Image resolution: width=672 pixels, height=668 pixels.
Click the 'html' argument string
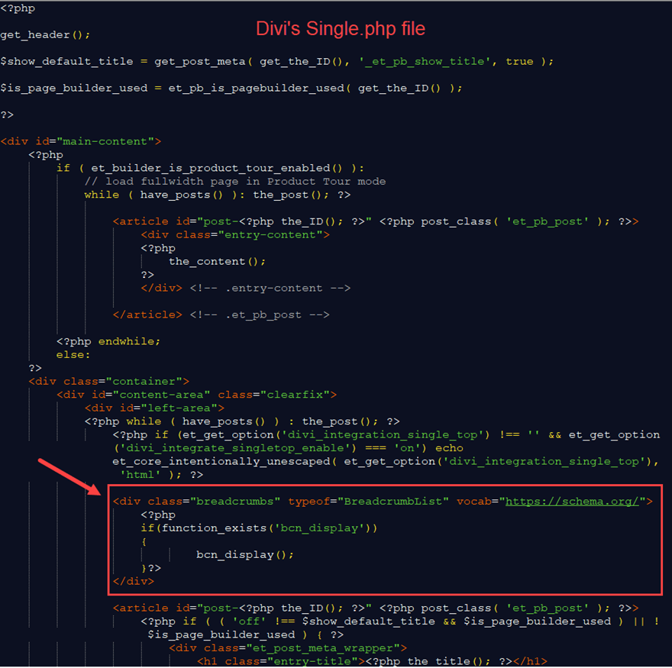pos(141,475)
